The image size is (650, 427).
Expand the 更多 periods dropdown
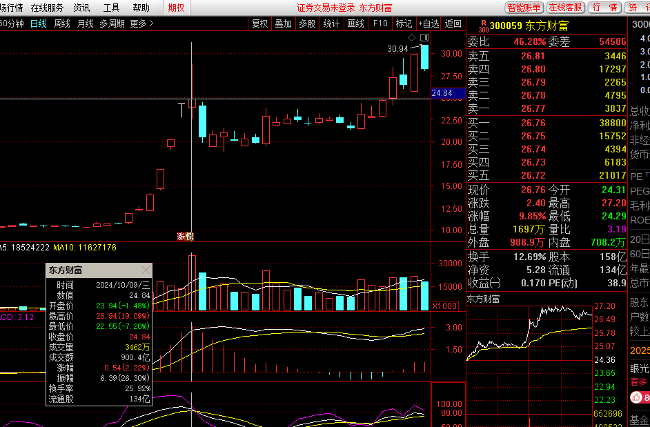point(141,24)
